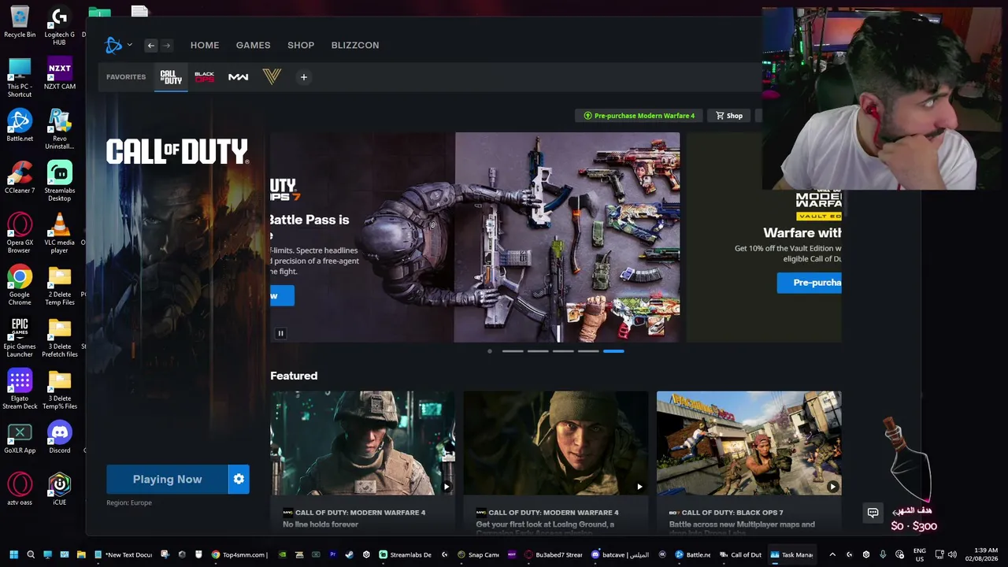Screen dimensions: 1008x567
Task: Open the 2 Delete Temp Files folder
Action: 59,286
